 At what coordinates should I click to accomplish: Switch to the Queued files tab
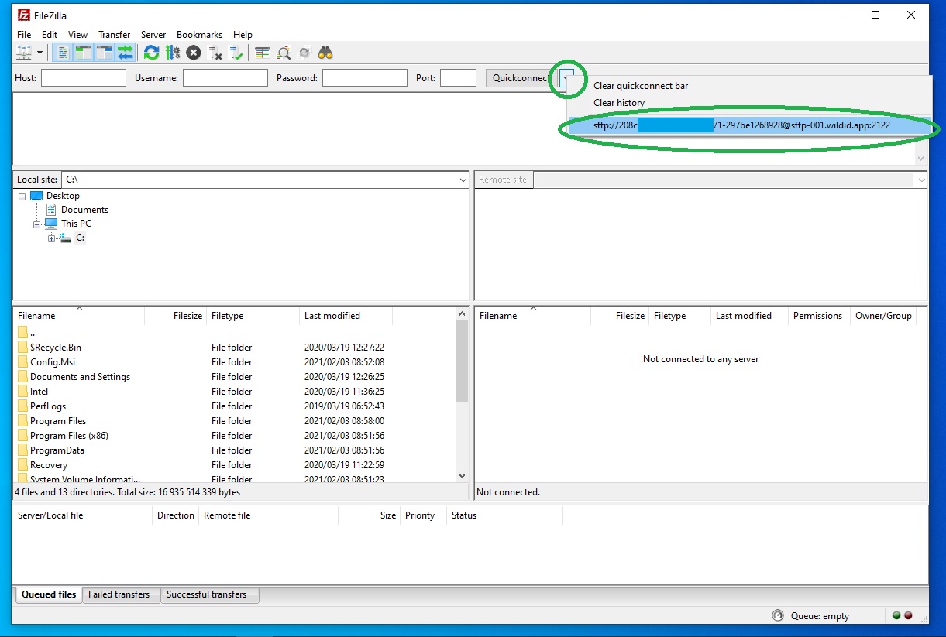(x=49, y=594)
